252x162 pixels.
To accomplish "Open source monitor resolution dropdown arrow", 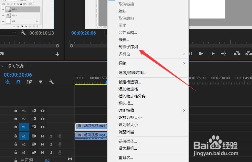I will (x=14, y=33).
